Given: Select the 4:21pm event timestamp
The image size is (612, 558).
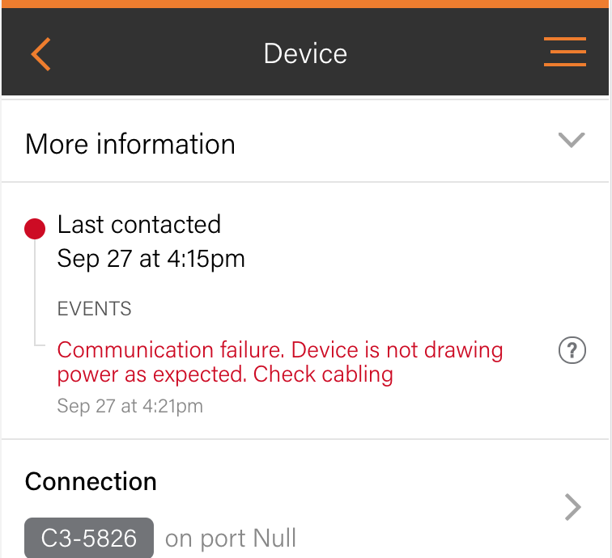Looking at the screenshot, I should pos(130,405).
